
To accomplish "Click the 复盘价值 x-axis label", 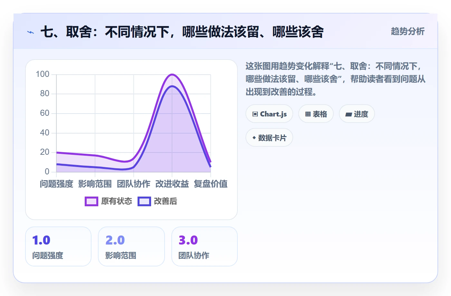I will click(211, 184).
